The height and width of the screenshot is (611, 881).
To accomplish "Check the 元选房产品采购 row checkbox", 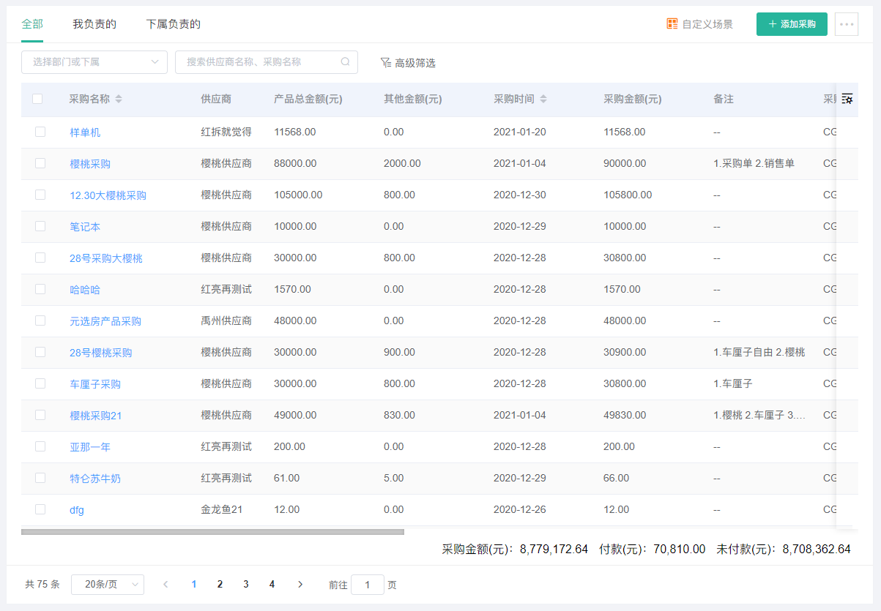I will pyautogui.click(x=40, y=321).
